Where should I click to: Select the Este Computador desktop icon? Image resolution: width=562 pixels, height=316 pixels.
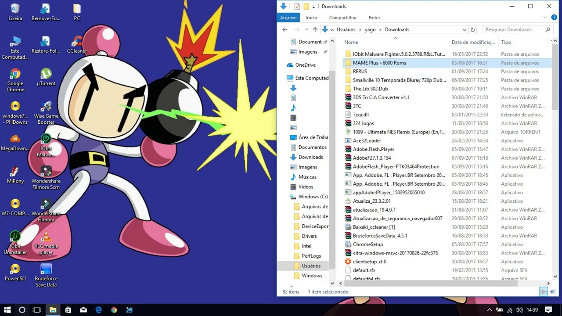(15, 47)
